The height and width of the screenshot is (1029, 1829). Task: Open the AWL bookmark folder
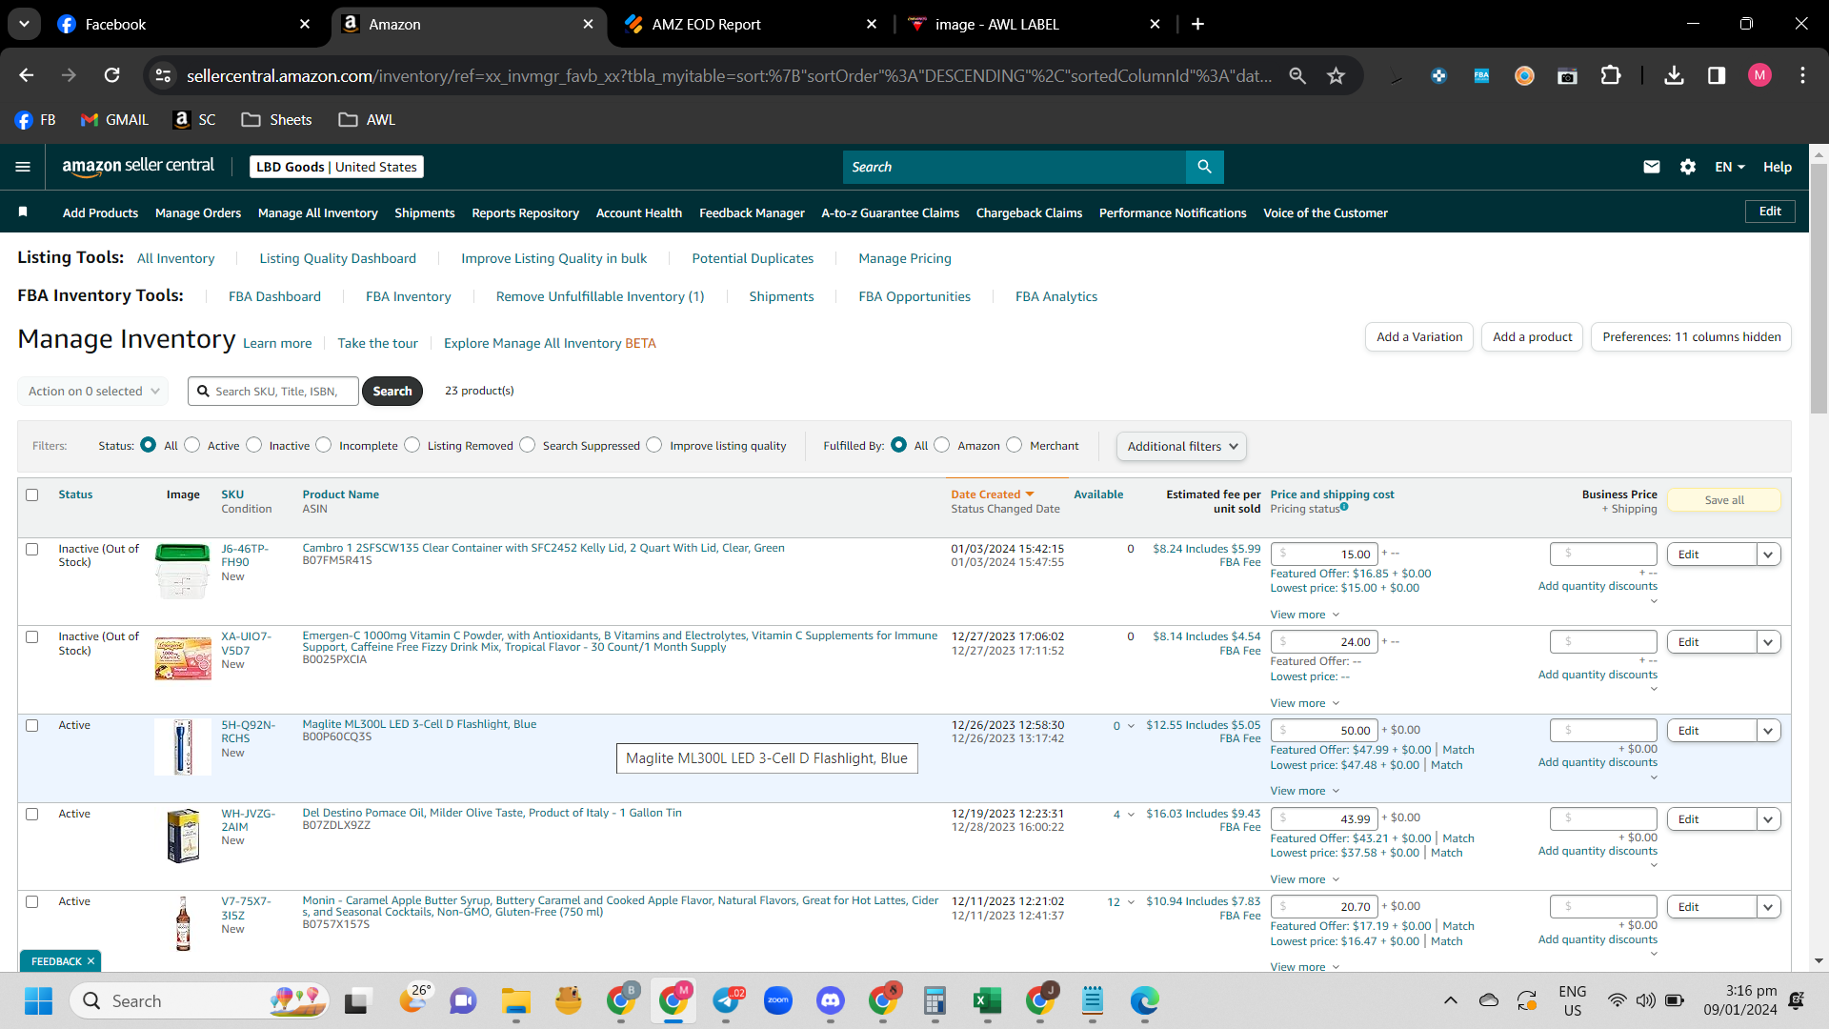tap(367, 119)
